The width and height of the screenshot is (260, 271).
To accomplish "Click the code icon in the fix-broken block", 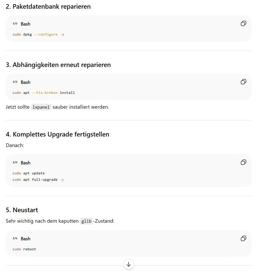I will coord(15,82).
